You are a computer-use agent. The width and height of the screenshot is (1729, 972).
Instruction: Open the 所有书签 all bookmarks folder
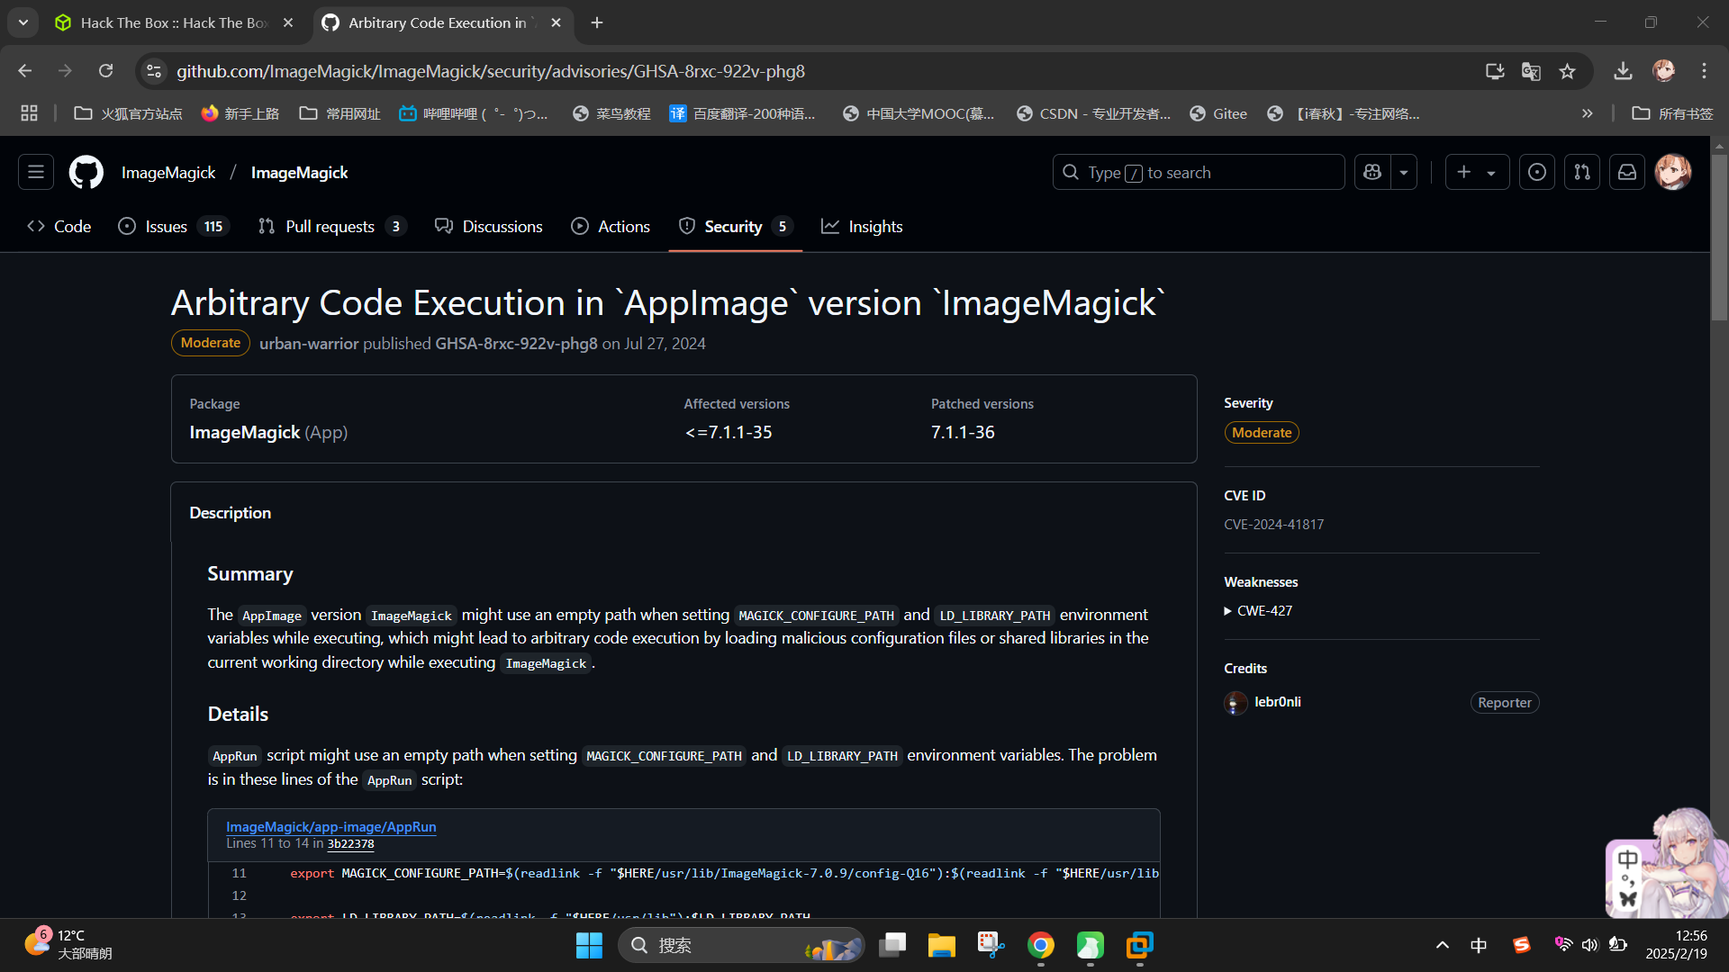coord(1672,113)
